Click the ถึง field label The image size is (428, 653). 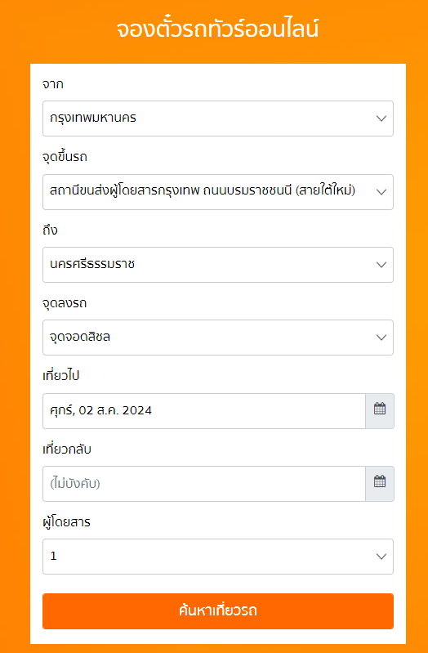coord(50,230)
